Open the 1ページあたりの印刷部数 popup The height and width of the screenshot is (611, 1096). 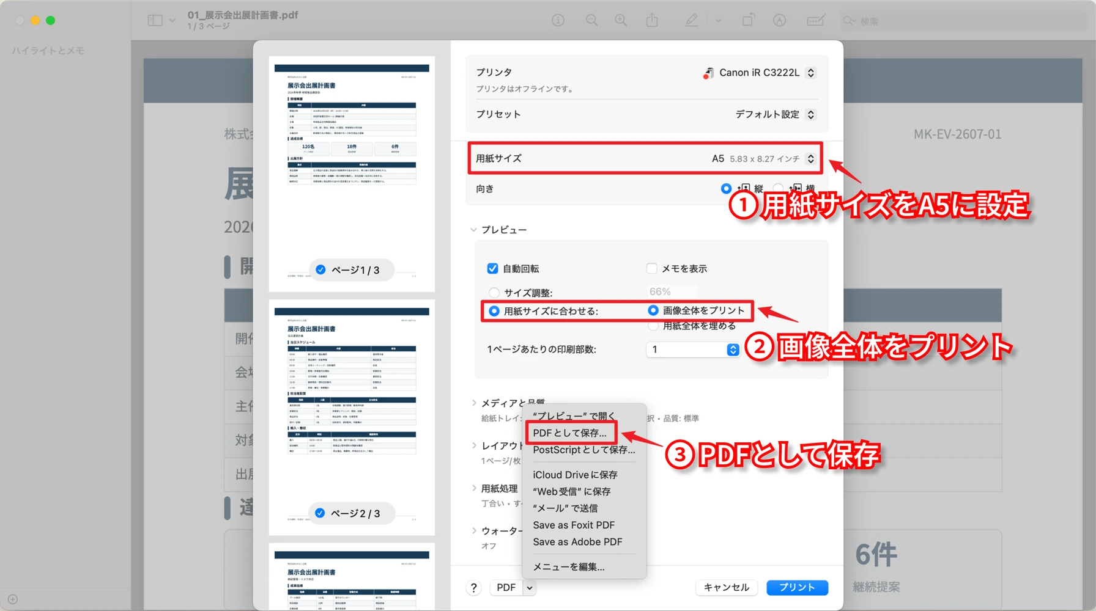point(693,349)
